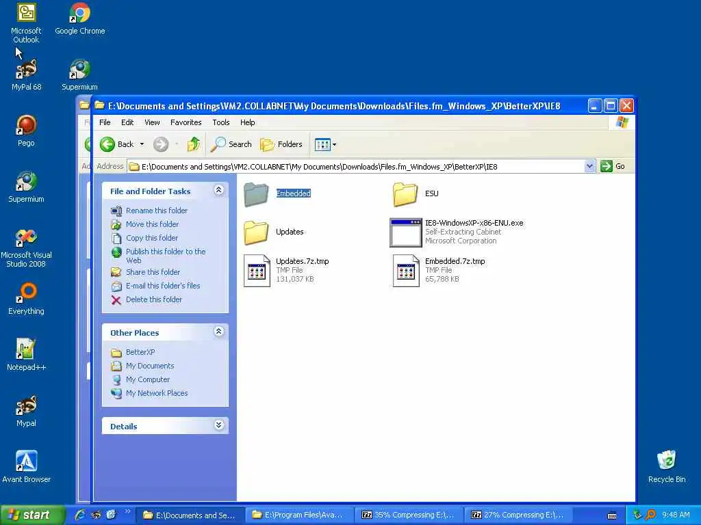Open the Favorites menu

[186, 122]
